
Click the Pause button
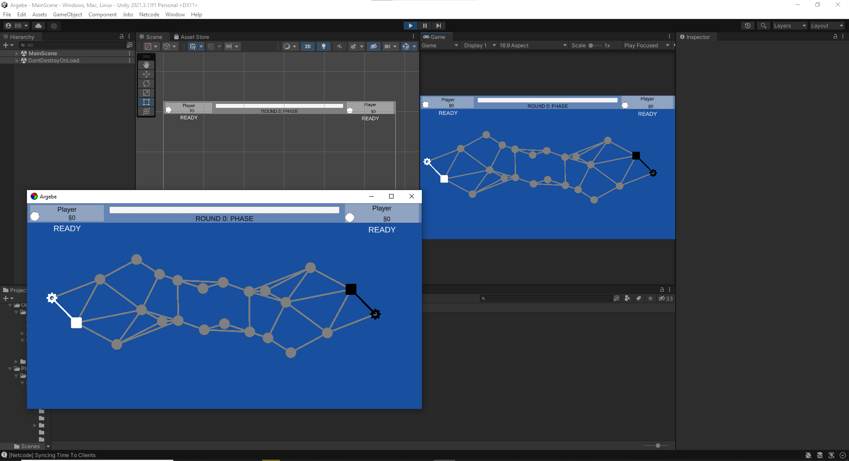424,26
